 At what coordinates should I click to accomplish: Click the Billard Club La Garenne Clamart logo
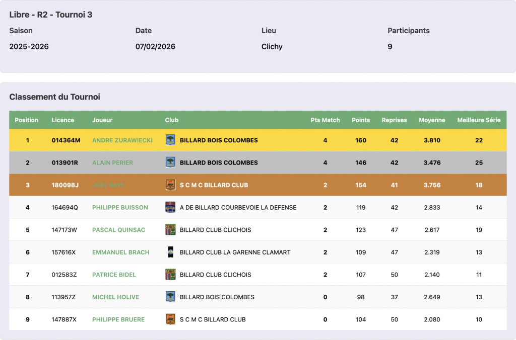point(170,252)
